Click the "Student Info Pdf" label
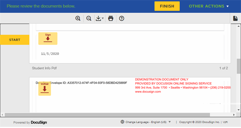The height and width of the screenshot is (128, 241). point(44,68)
